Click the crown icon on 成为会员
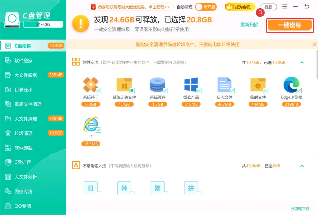The image size is (318, 215). coord(229,7)
